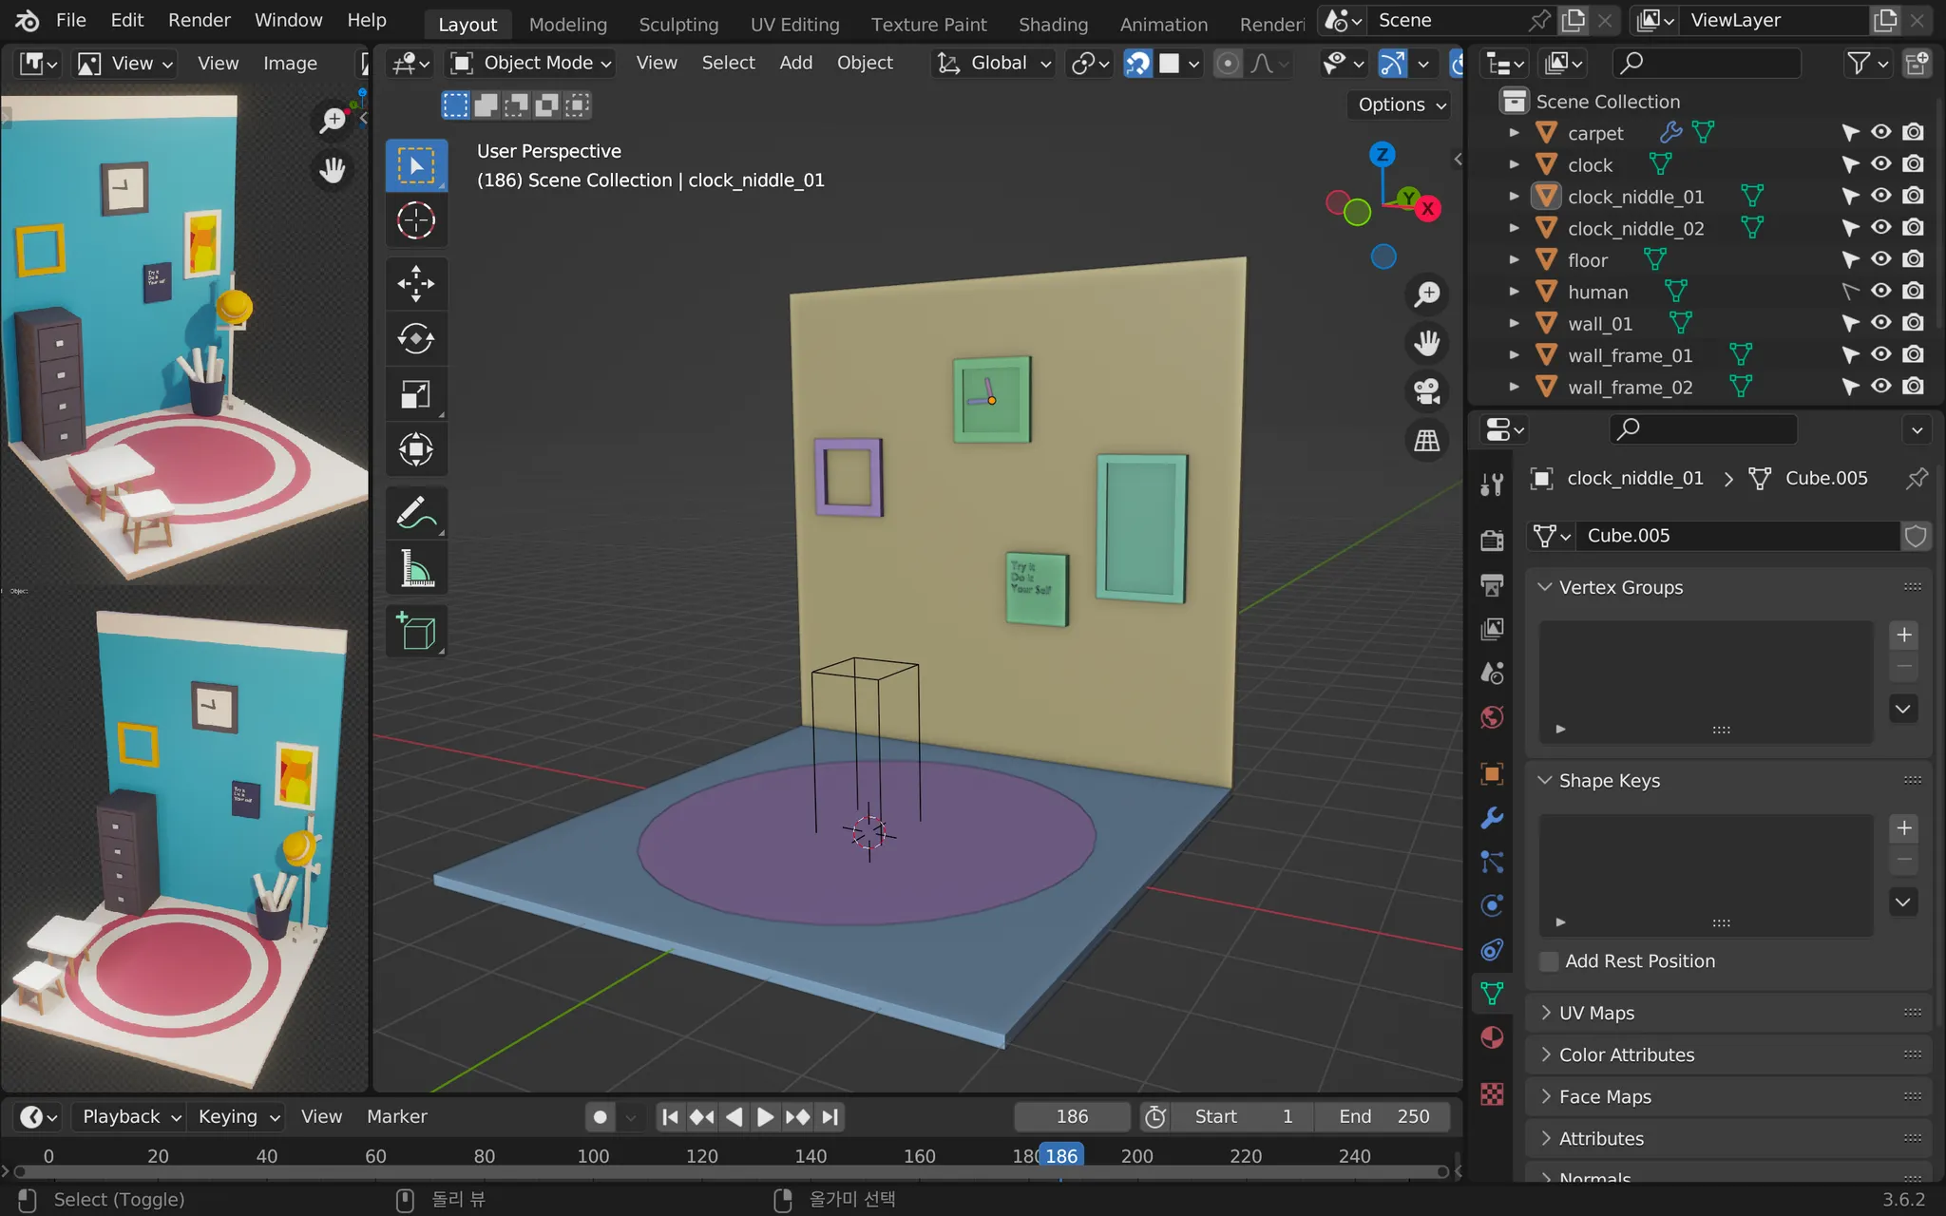Open the Render menu
The width and height of the screenshot is (1946, 1216).
tap(199, 20)
